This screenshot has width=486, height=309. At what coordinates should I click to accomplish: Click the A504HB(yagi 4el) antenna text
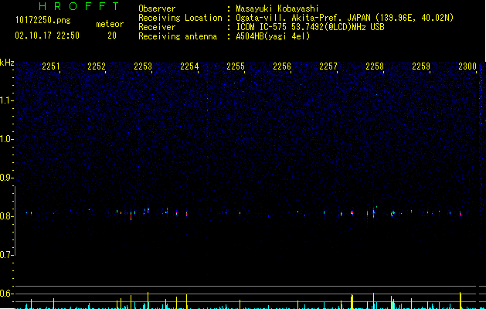pos(273,36)
